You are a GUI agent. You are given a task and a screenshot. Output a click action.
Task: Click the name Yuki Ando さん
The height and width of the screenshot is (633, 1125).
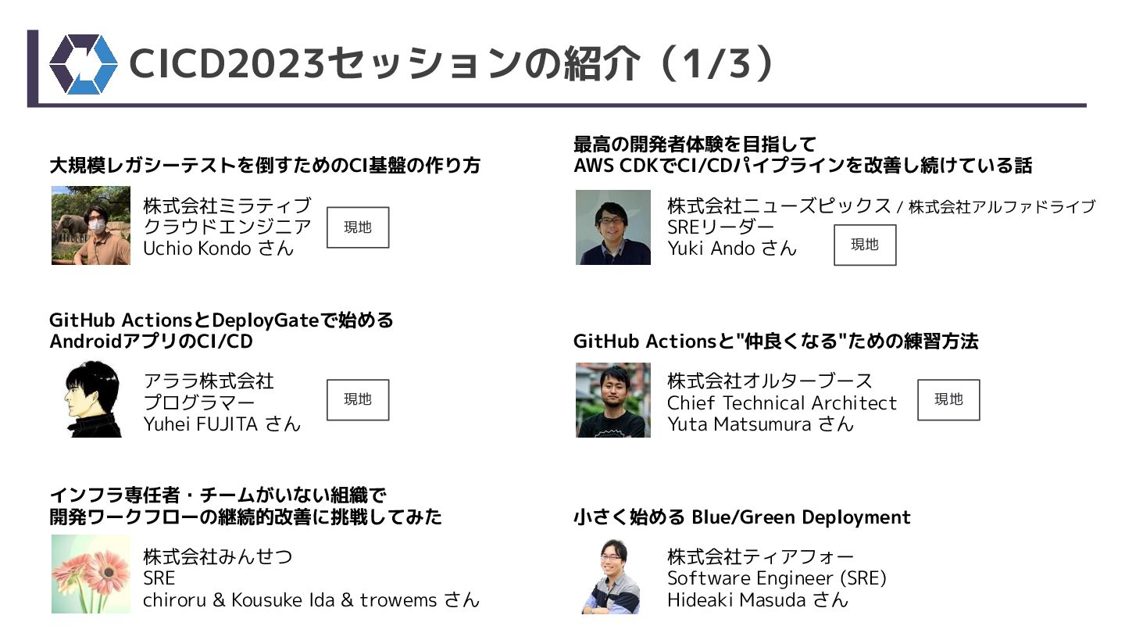pyautogui.click(x=732, y=249)
